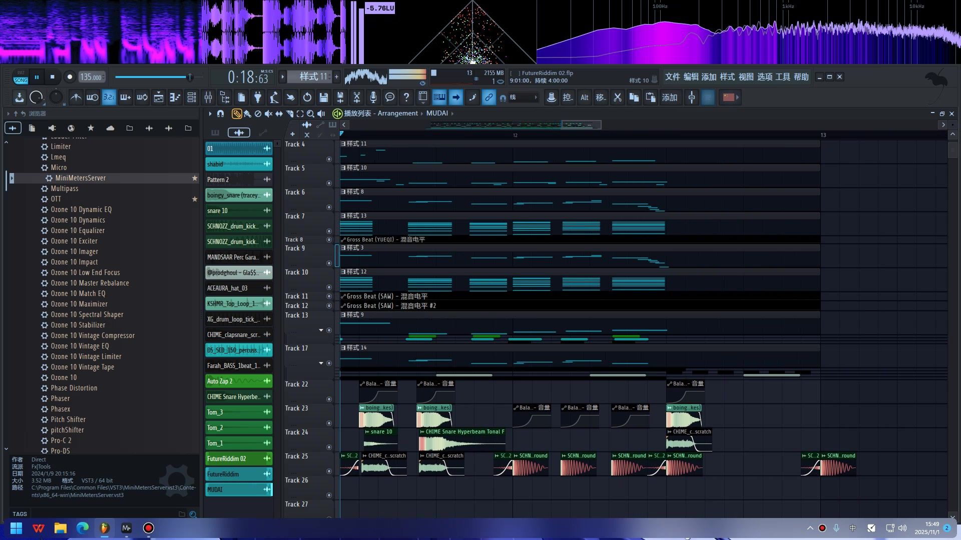This screenshot has height=540, width=961.
Task: Mute Track 7 with its circle toggle
Action: pyautogui.click(x=329, y=231)
